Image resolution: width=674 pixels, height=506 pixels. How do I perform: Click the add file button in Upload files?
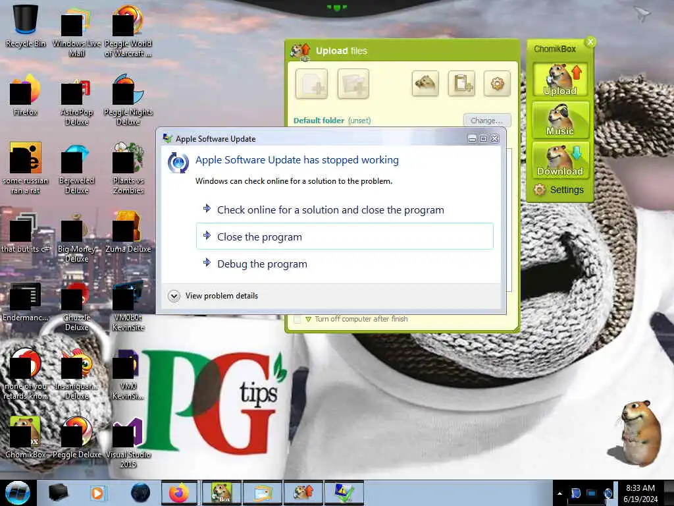[311, 84]
